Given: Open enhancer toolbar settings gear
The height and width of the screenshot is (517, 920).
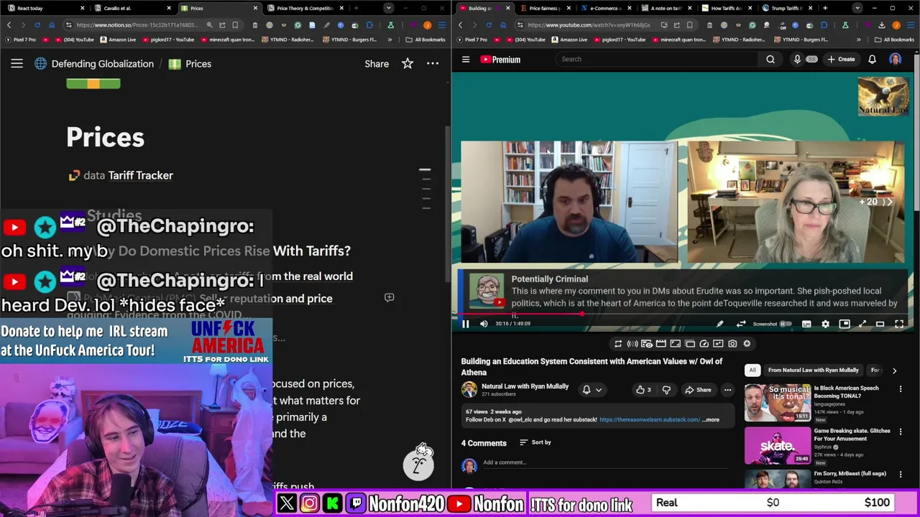Looking at the screenshot, I should (x=747, y=344).
